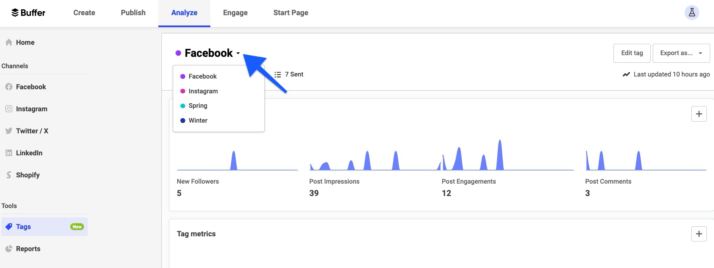Select the Analyze tab
This screenshot has height=268, width=714.
point(184,13)
